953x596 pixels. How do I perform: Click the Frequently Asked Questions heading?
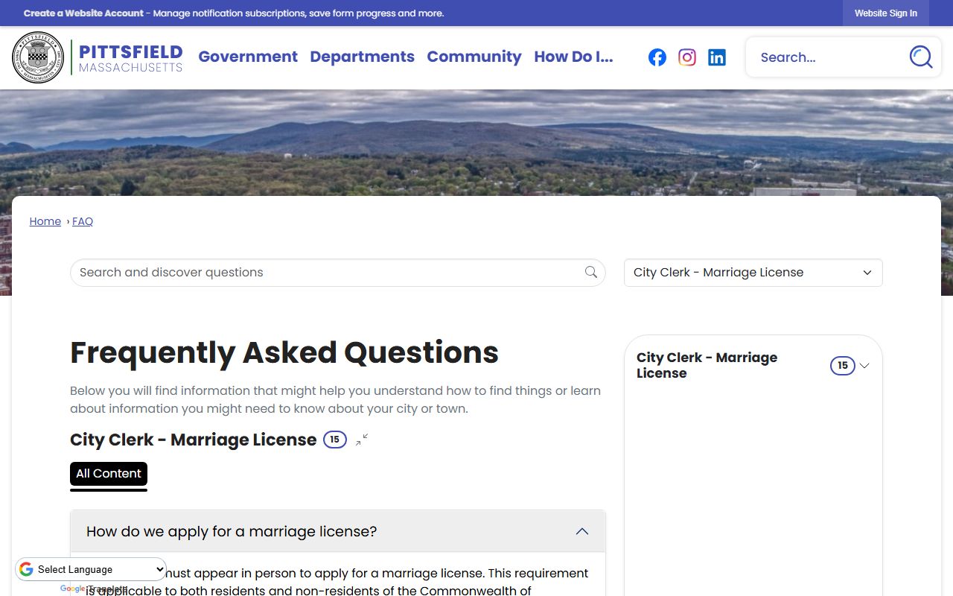point(284,352)
